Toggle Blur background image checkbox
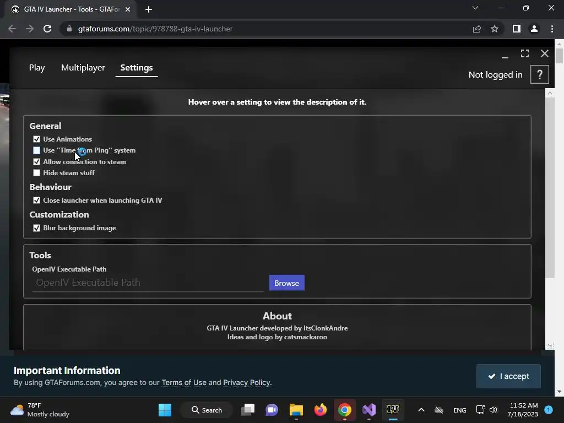 point(37,228)
